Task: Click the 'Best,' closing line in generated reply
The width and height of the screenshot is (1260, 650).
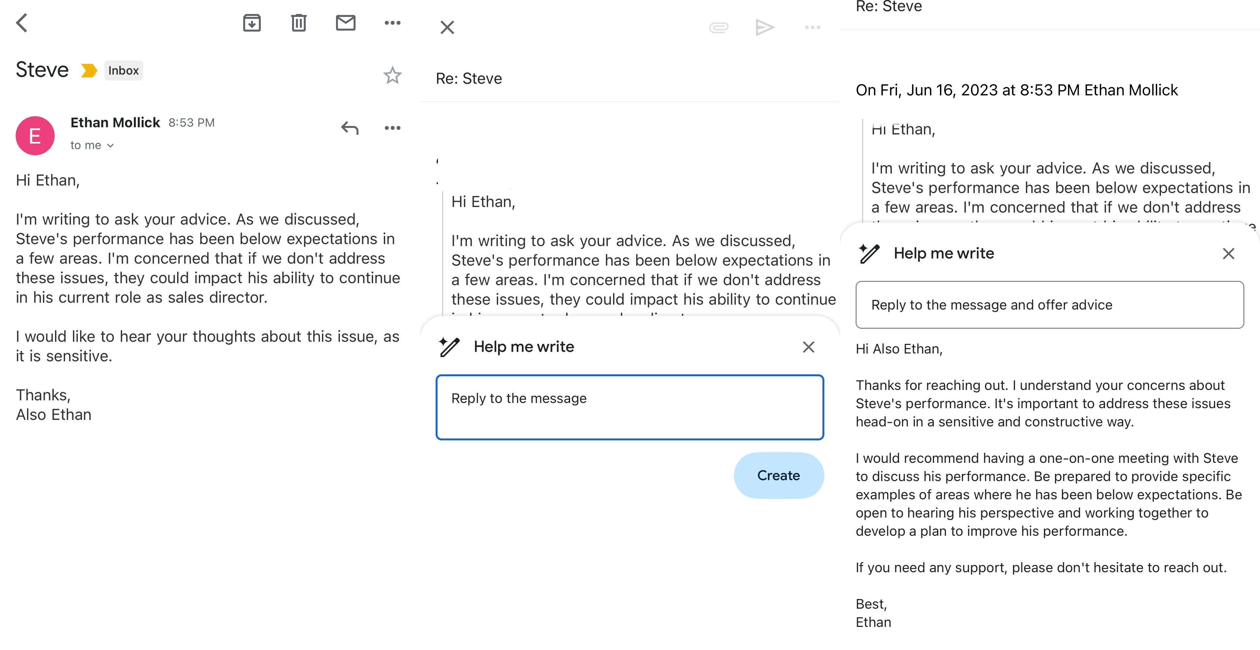Action: point(871,604)
